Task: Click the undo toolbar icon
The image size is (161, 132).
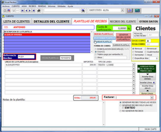Action: point(18,10)
